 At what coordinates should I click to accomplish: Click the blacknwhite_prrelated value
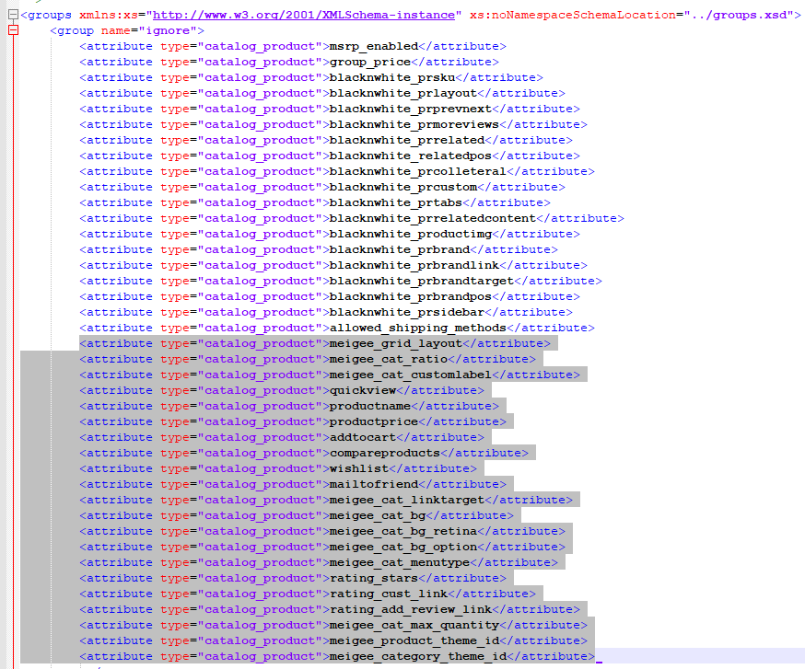[x=407, y=140]
